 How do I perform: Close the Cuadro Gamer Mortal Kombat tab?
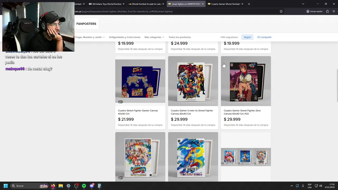point(242,4)
